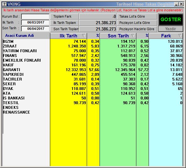186x168 pixels.
Task: Select Takas Lot'a Göre mode
Action: click(x=137, y=16)
